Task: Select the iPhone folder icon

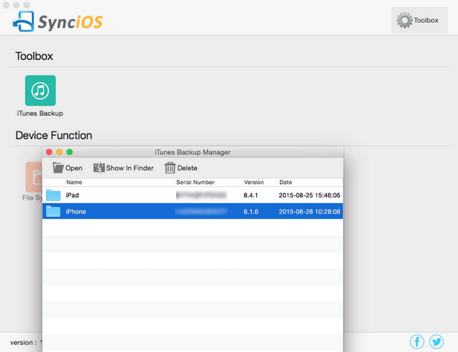Action: click(x=53, y=211)
